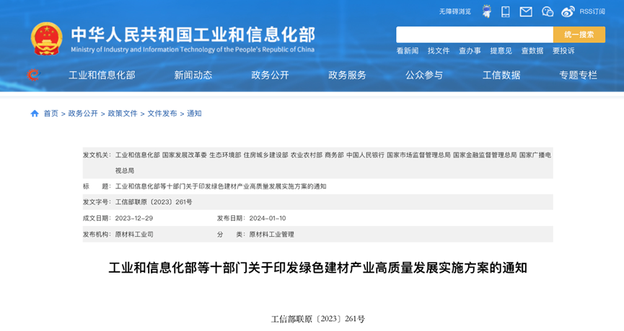Click 农业农村部 in issuing agencies
This screenshot has height=331, width=624.
pyautogui.click(x=307, y=155)
